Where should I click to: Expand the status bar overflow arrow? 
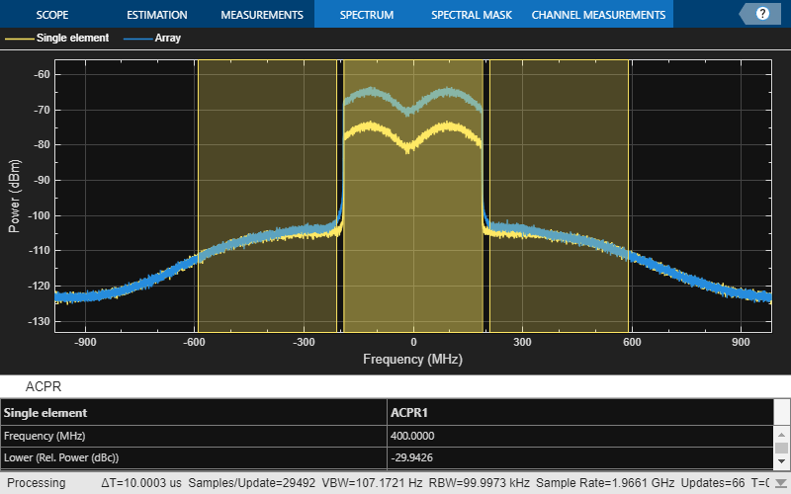pyautogui.click(x=781, y=483)
